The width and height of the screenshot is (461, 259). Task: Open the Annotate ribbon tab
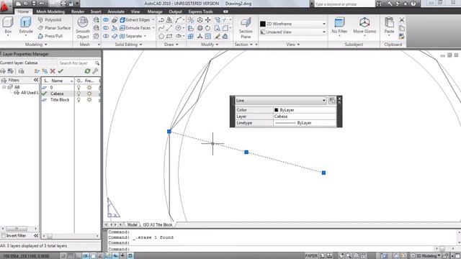(116, 12)
